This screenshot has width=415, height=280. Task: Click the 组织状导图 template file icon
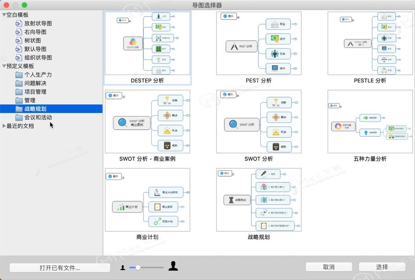click(18, 58)
